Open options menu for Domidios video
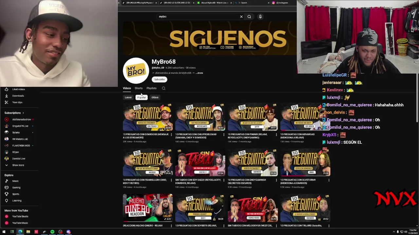Viewport: 419px width, 235px height. click(x=171, y=134)
